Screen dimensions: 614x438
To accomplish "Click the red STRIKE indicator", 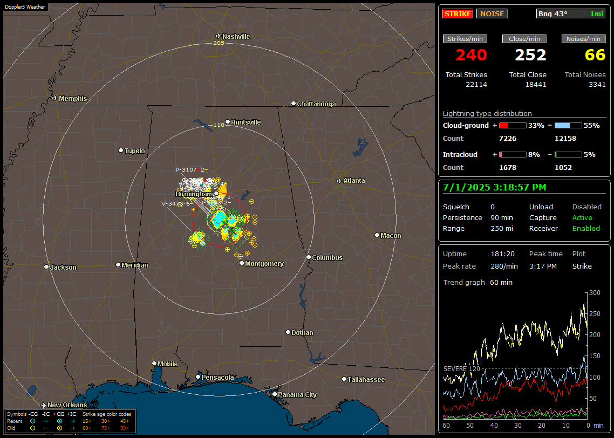I will [x=458, y=13].
